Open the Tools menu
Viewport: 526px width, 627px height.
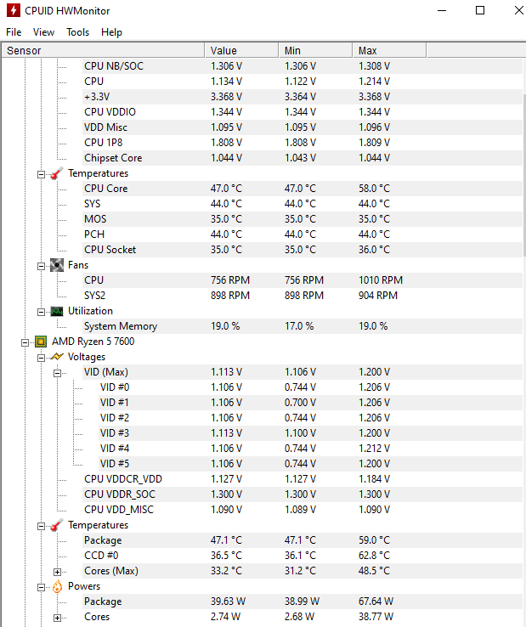(x=77, y=32)
